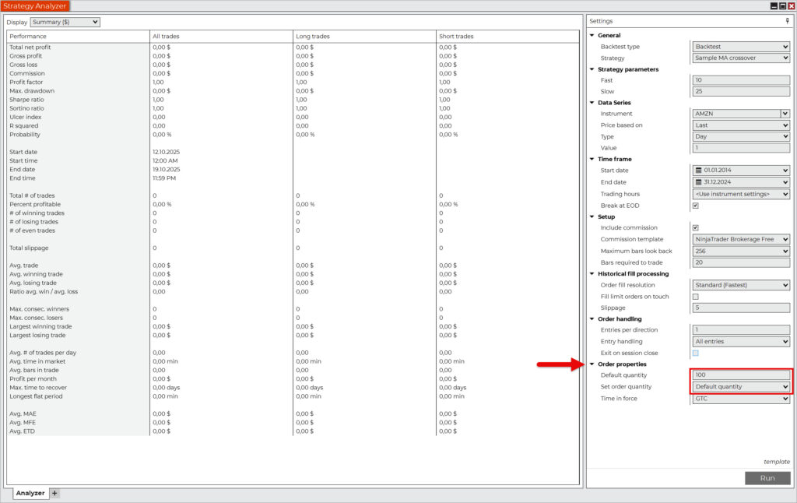The width and height of the screenshot is (797, 503).
Task: Click the calendar icon in Start date field
Action: coord(698,171)
